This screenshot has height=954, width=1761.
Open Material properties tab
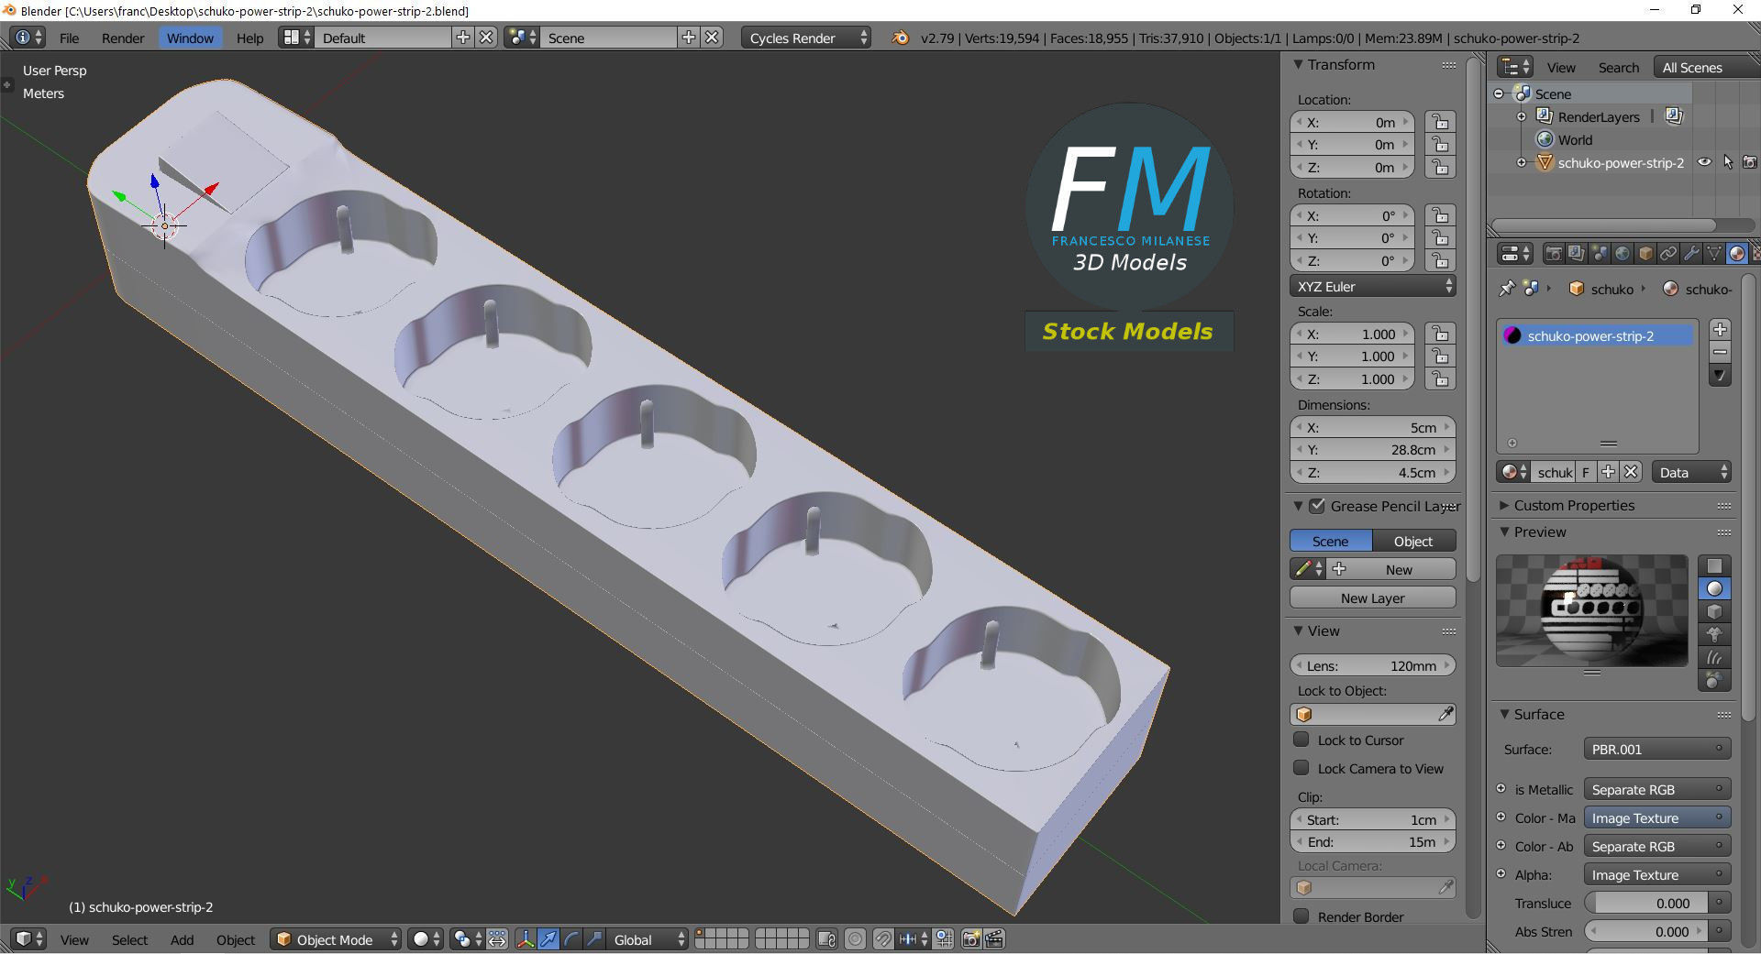point(1736,253)
